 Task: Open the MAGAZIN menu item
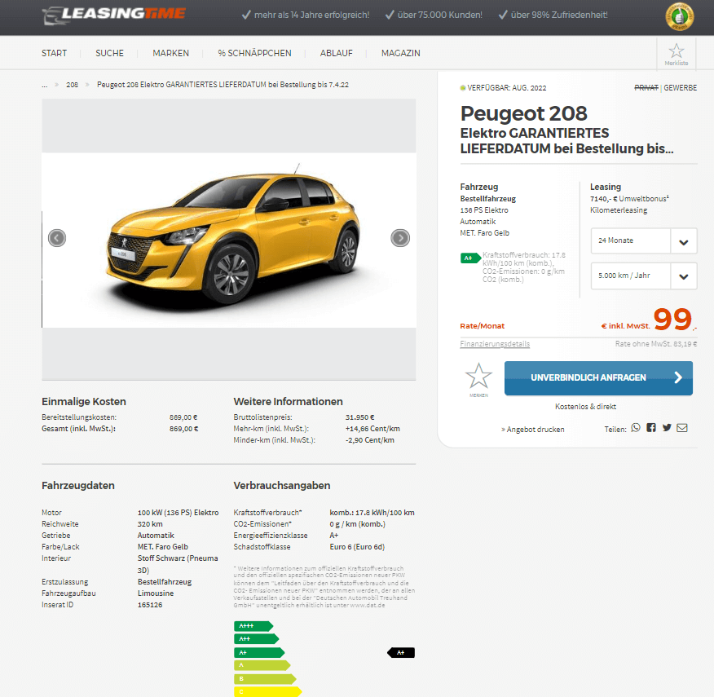401,53
